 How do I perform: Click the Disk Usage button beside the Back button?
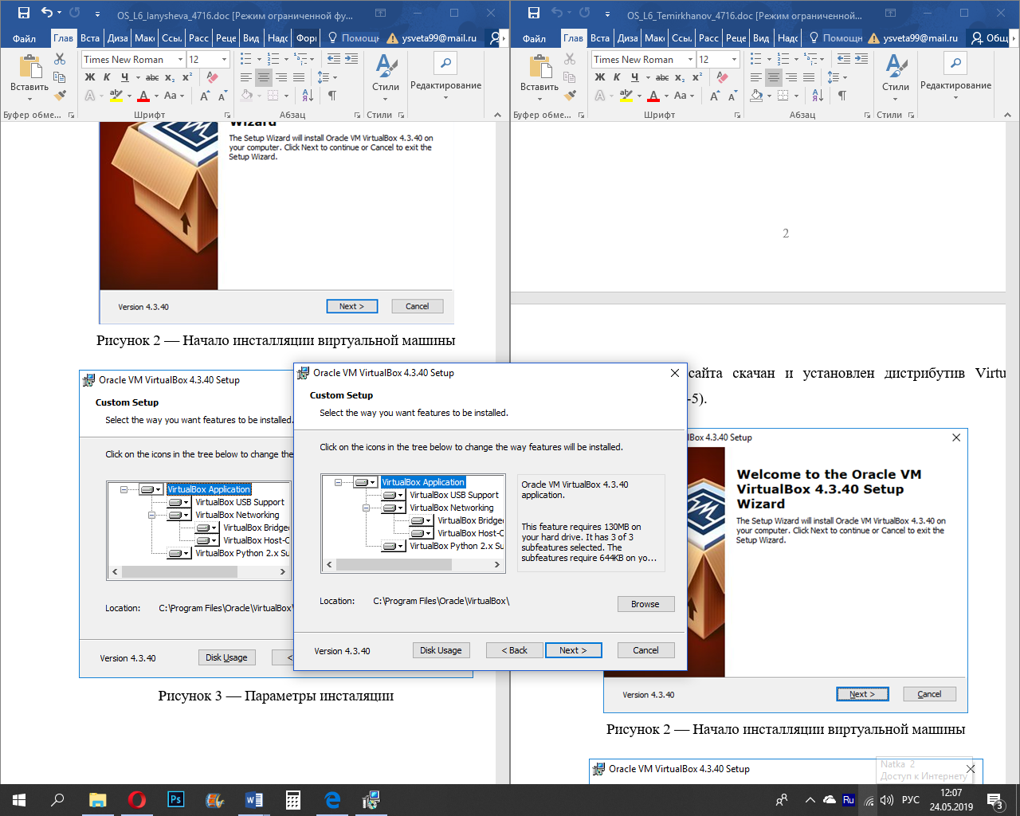441,650
